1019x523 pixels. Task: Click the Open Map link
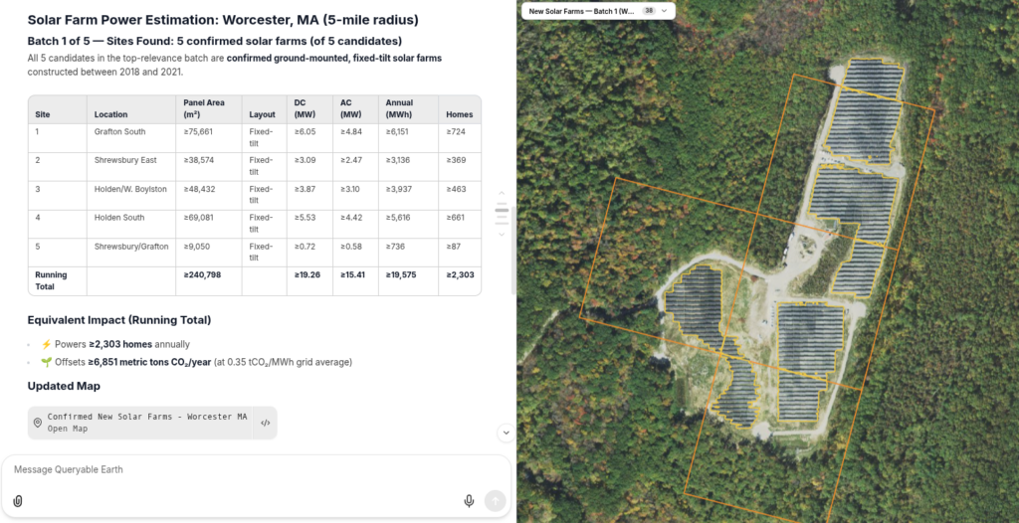[x=68, y=429]
